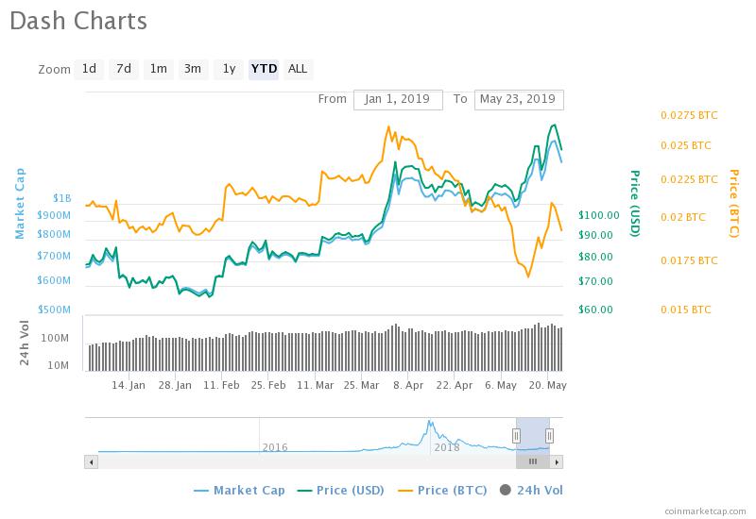Click the 0.0225 BTC axis label
The image size is (756, 519).
click(x=689, y=179)
